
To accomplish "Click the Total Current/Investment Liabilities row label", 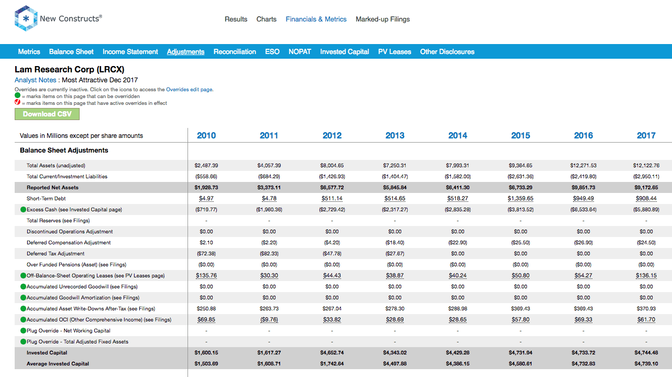I will tap(67, 177).
